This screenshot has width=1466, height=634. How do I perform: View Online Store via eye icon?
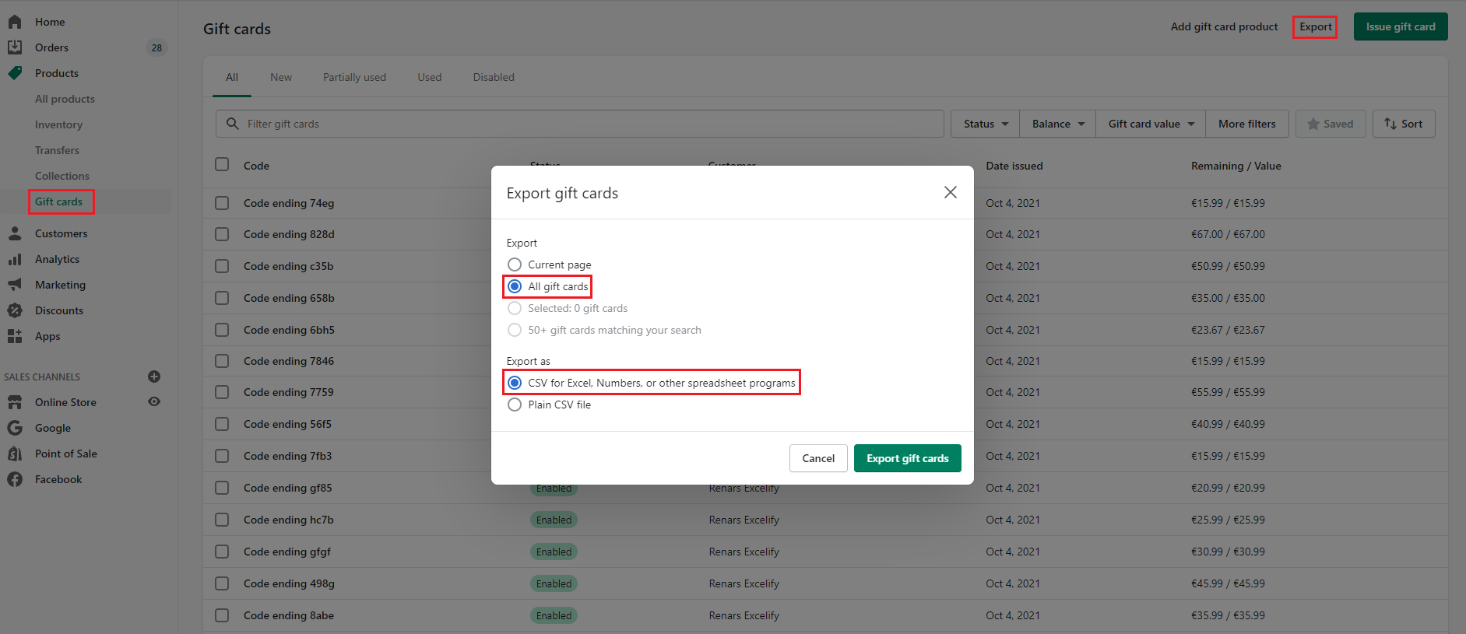pyautogui.click(x=154, y=402)
